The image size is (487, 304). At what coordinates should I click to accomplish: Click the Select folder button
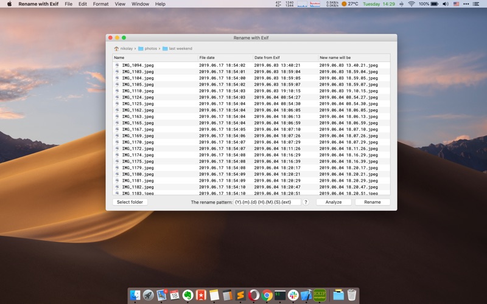coord(130,202)
